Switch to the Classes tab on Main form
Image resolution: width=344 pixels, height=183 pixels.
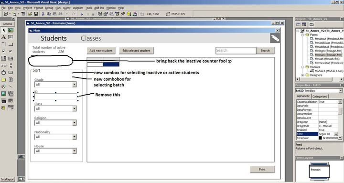91,38
